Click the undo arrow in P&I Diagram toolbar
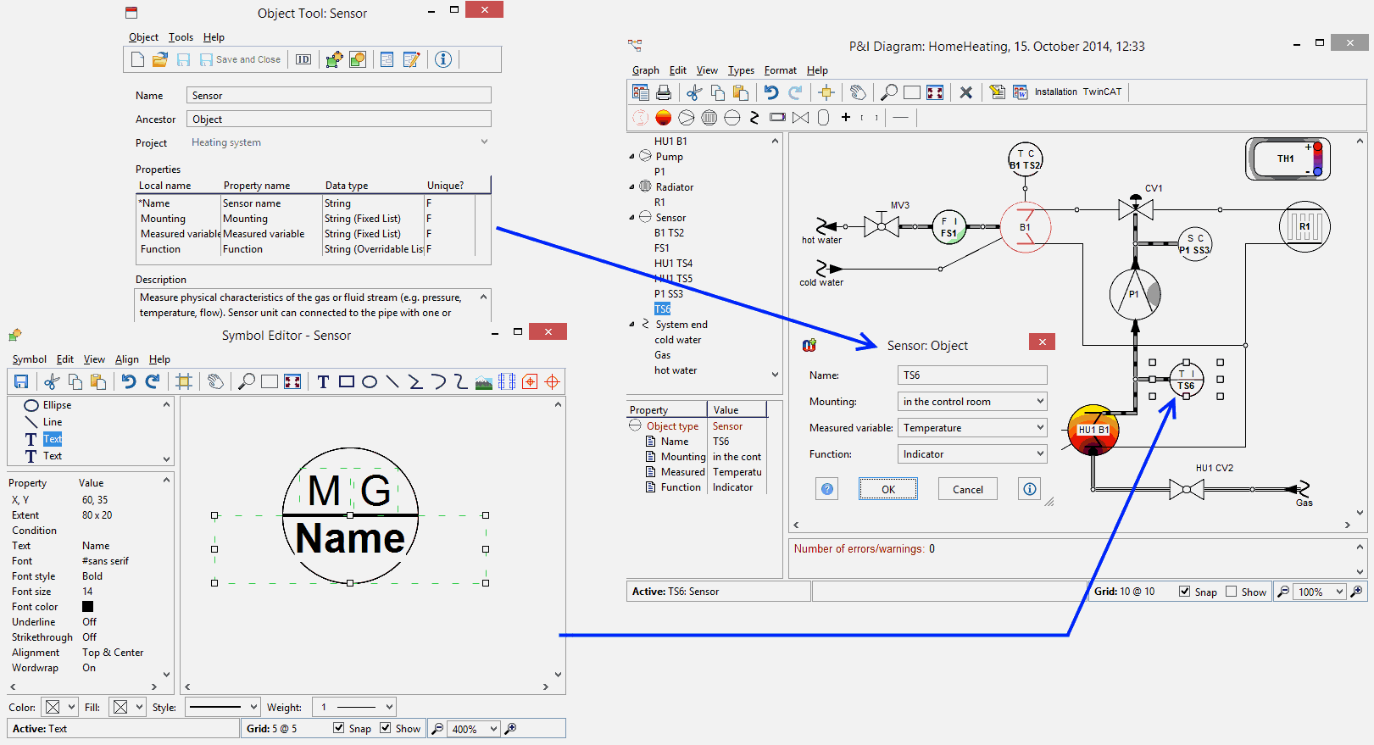The width and height of the screenshot is (1374, 745). click(770, 92)
